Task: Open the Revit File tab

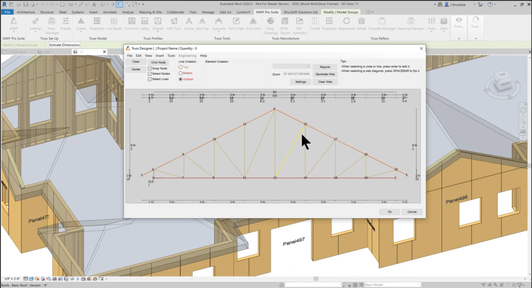Action: coord(7,12)
